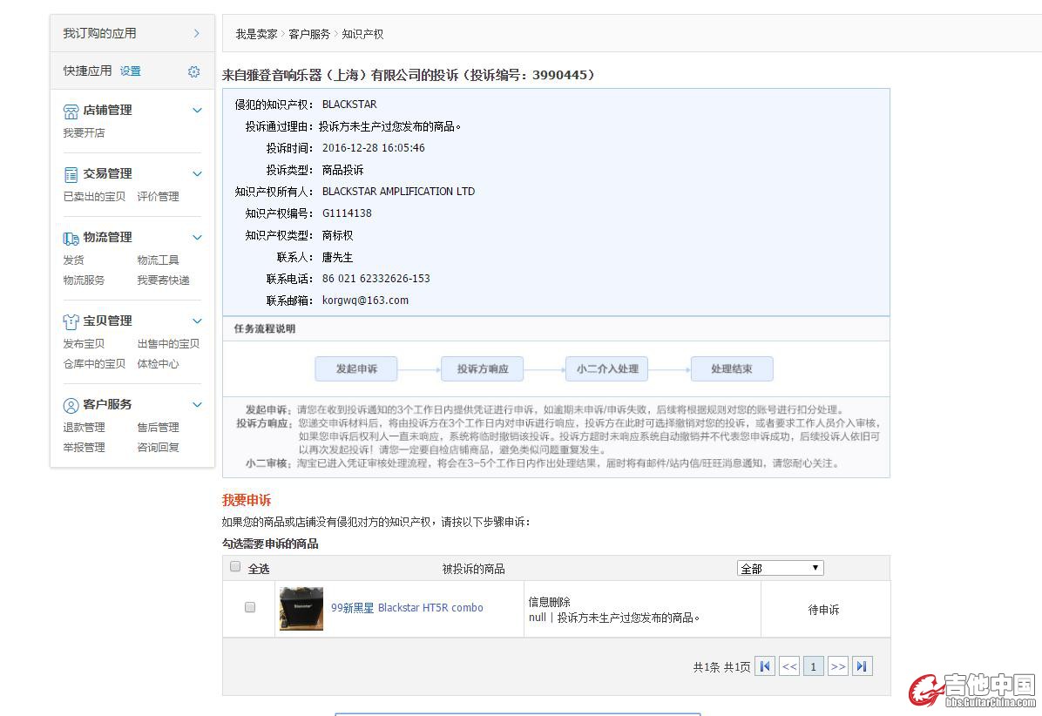Screen dimensions: 1042x716
Task: Click the 交易管理 list icon
Action: tap(71, 175)
